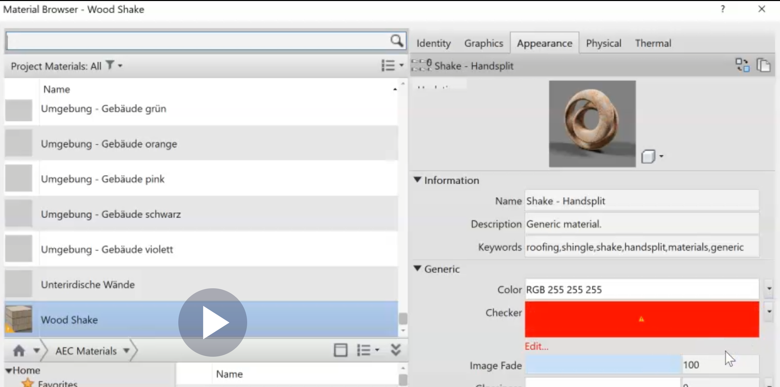Collapse the library panel with double chevron
Viewport: 780px width, 387px height.
pos(396,350)
